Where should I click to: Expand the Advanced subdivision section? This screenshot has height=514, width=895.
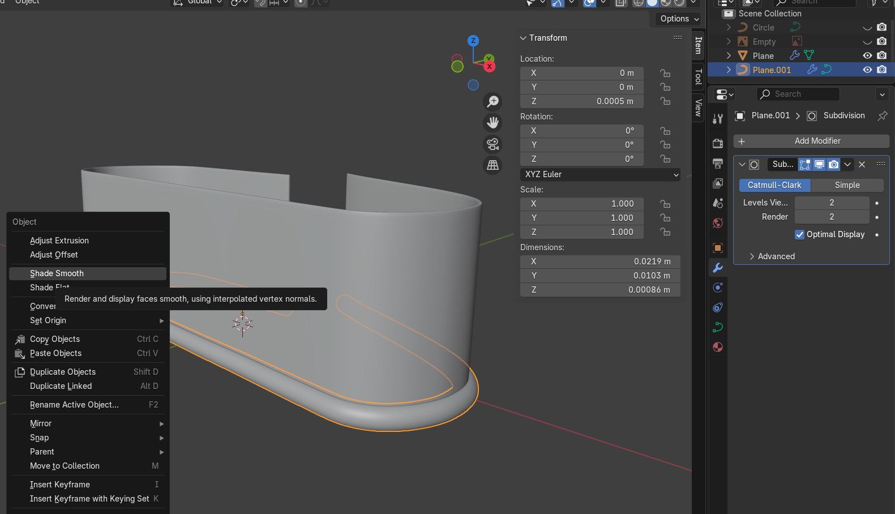coord(776,256)
